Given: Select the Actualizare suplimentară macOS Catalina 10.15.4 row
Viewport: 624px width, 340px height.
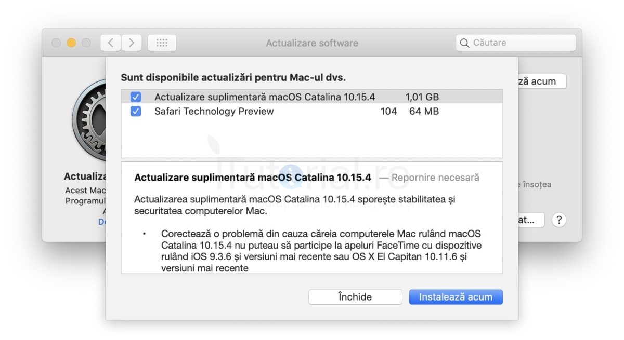Looking at the screenshot, I should pos(312,97).
